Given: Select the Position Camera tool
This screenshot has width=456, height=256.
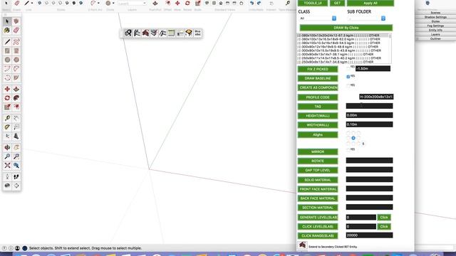Looking at the screenshot, I should 7,177.
